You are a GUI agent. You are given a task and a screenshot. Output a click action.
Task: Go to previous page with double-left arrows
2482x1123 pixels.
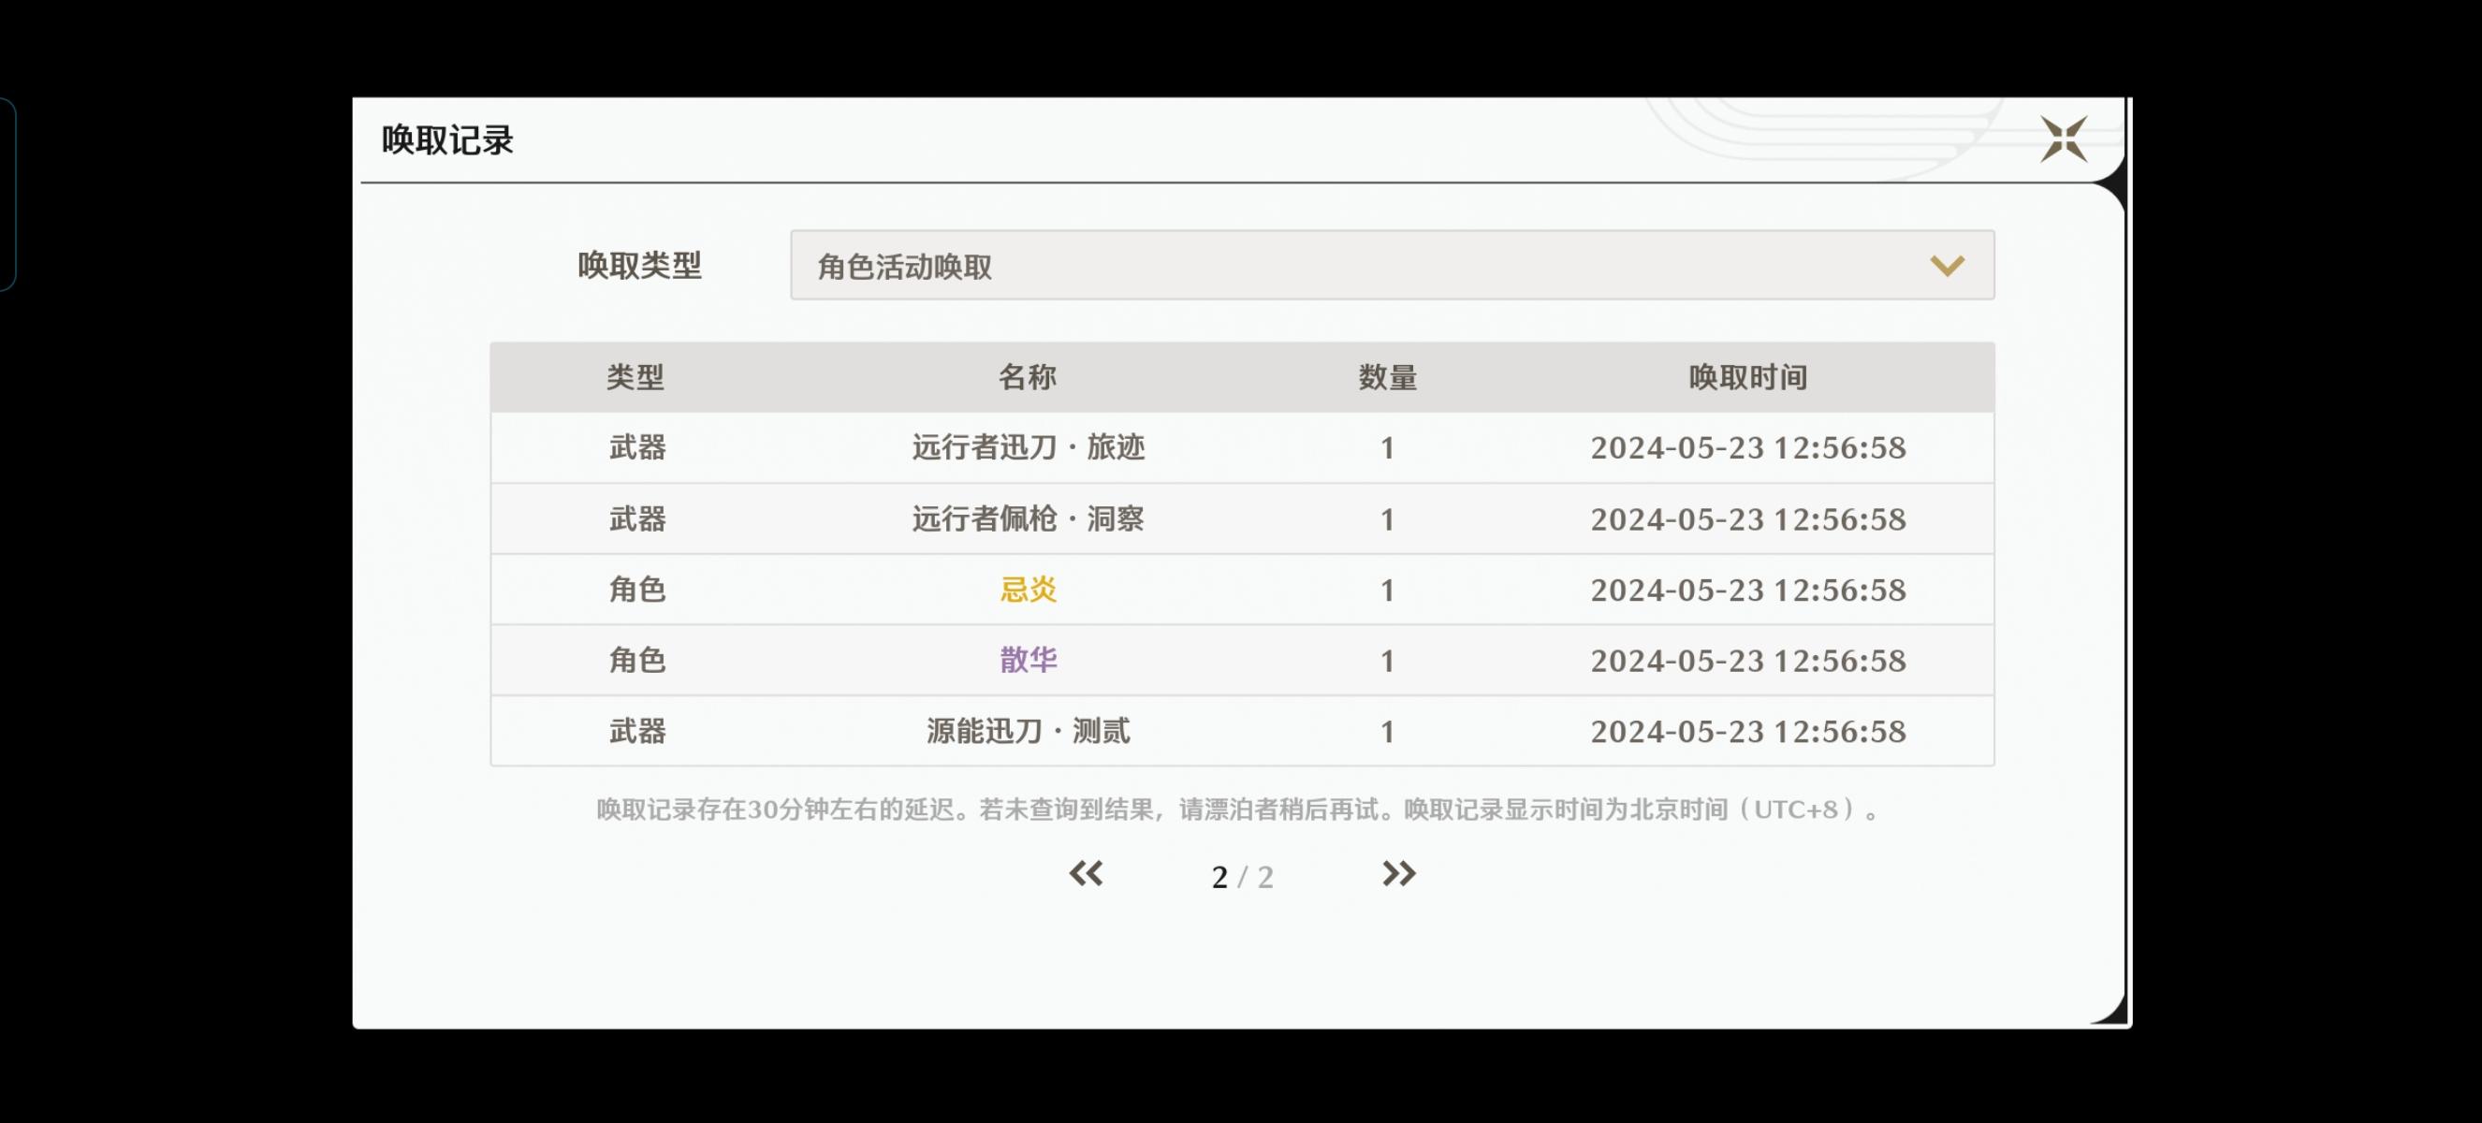click(x=1086, y=873)
